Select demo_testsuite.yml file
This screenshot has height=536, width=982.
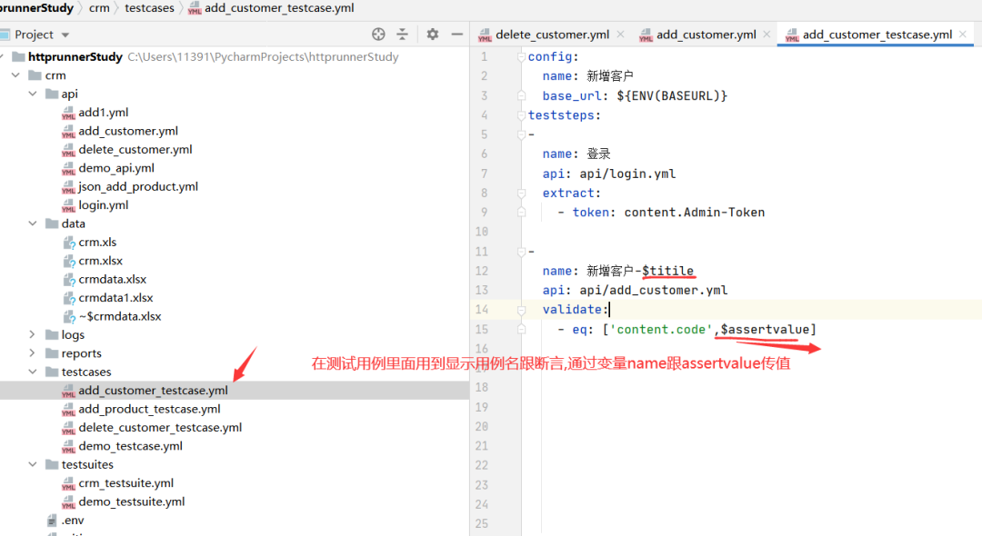point(132,501)
